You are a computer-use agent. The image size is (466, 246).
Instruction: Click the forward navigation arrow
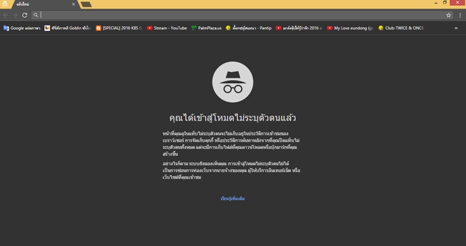point(15,15)
